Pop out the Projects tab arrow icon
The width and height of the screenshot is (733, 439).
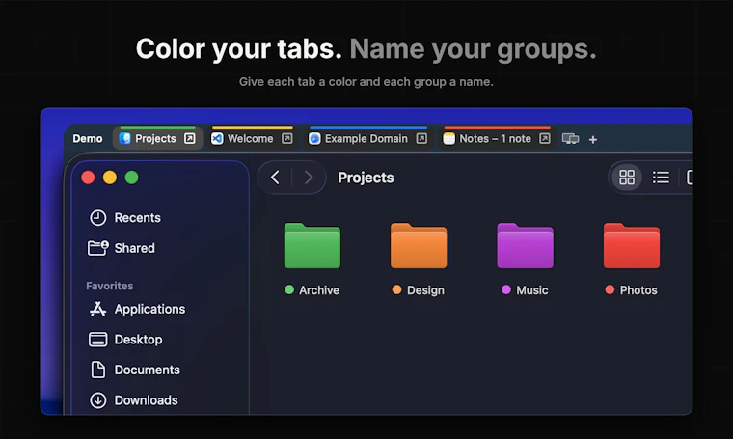189,138
